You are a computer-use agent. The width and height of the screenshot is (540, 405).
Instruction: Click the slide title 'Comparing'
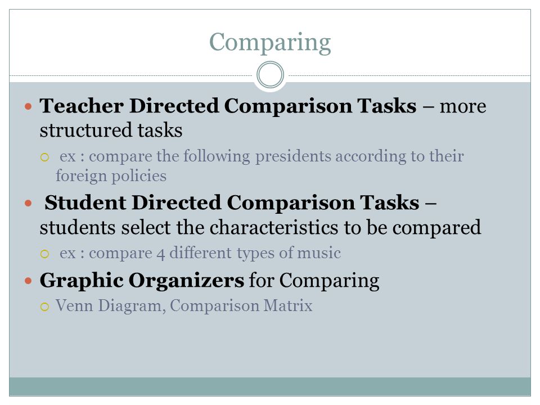point(270,43)
